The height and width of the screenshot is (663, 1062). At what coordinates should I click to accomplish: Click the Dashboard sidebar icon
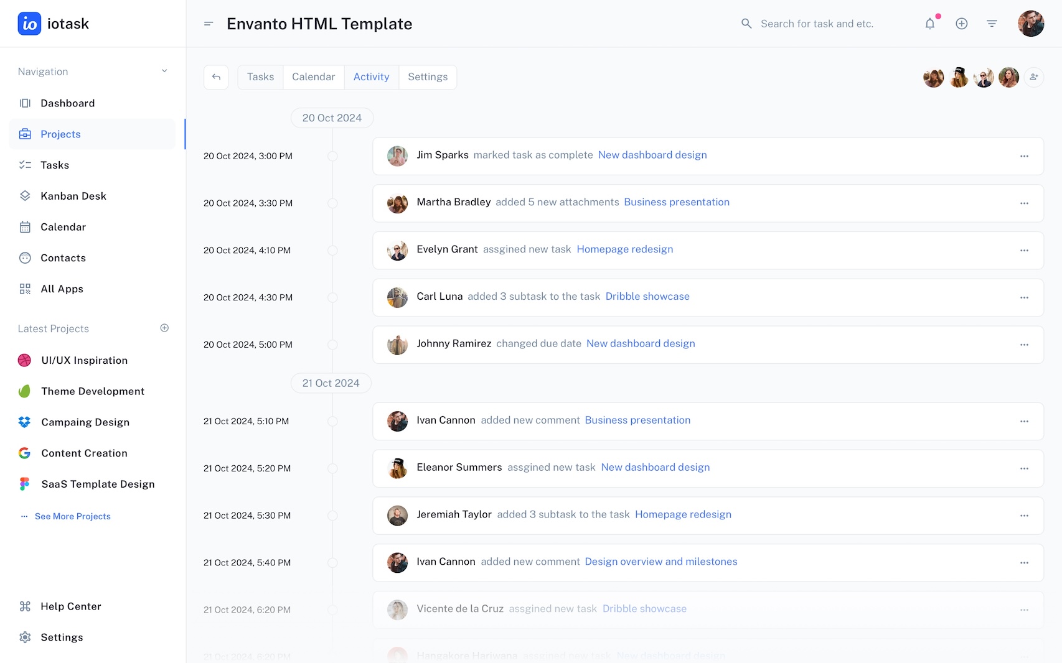point(25,103)
